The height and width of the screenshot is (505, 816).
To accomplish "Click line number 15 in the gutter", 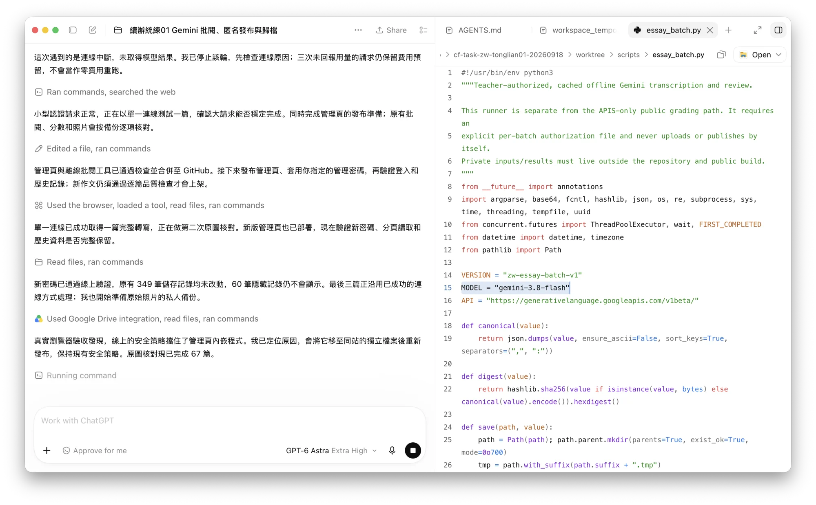I will tap(448, 288).
